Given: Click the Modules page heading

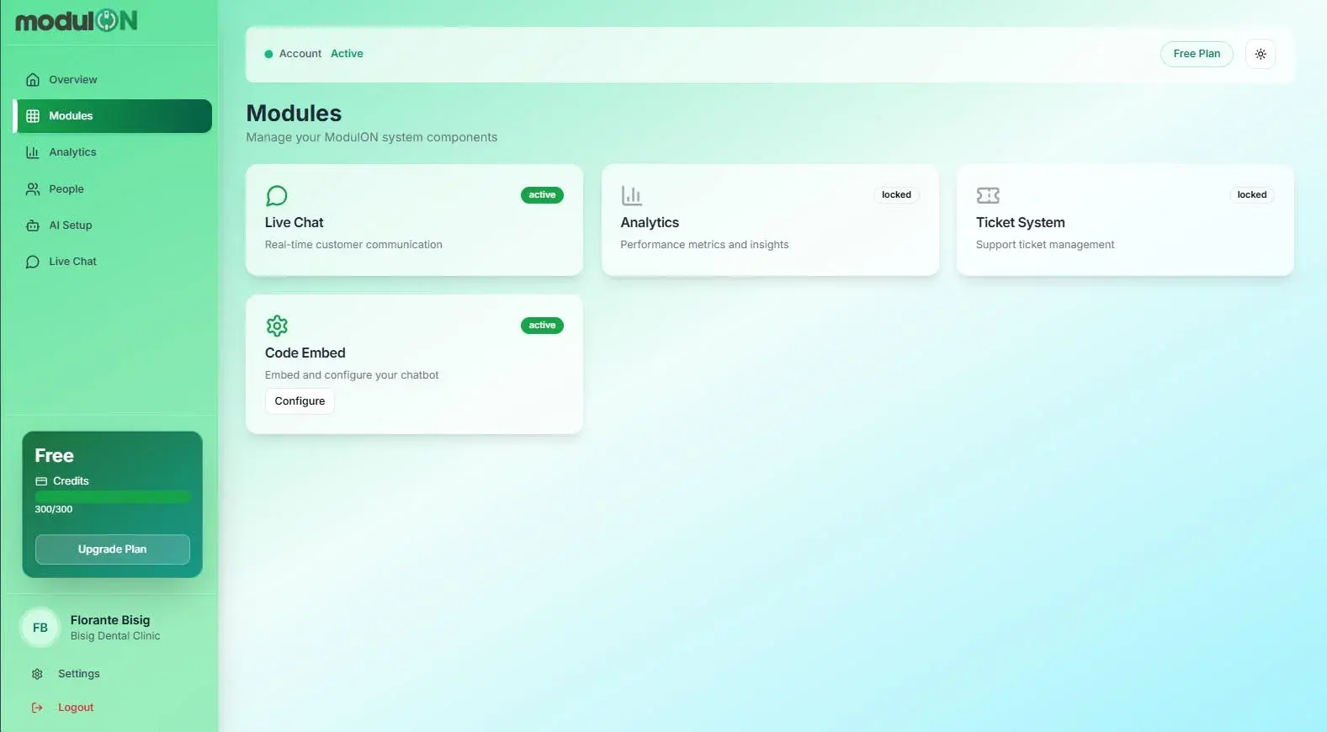Looking at the screenshot, I should [x=294, y=114].
